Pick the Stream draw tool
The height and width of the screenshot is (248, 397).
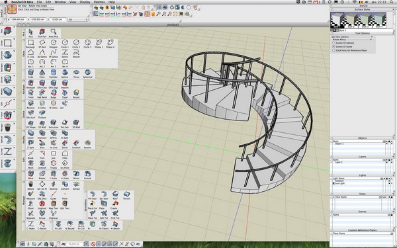point(76,54)
